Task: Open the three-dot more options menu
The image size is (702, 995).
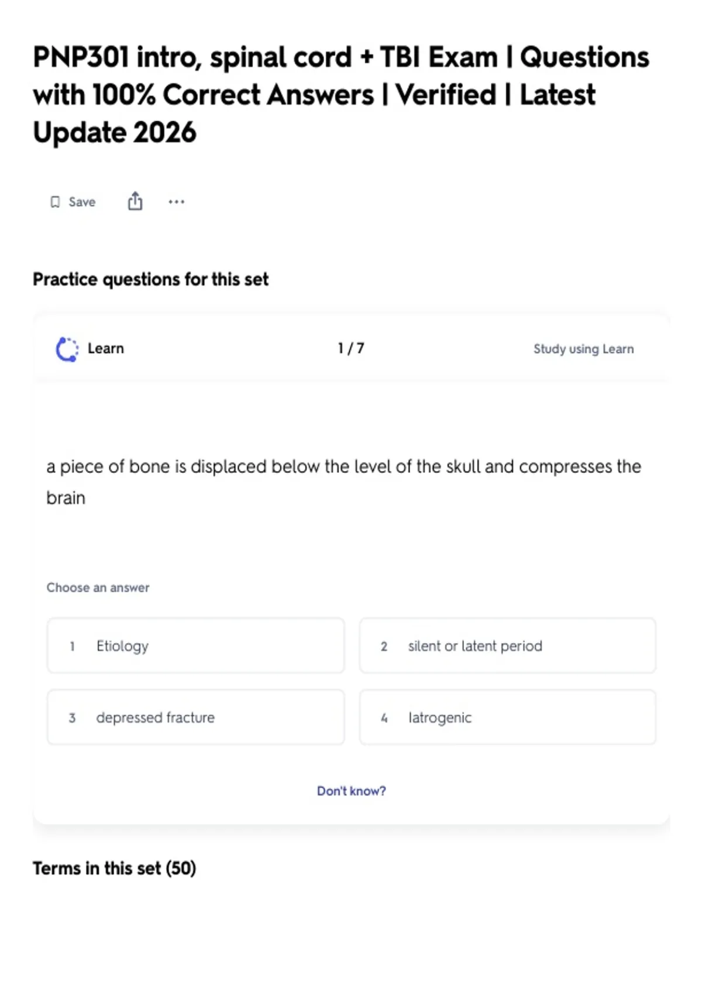Action: [176, 202]
